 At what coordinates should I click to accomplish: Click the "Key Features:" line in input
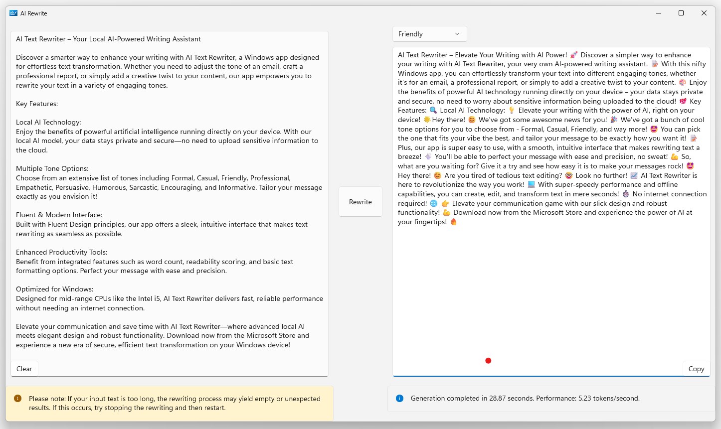37,104
